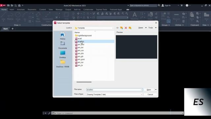Open the Autodesk shopping cart icon

click(x=182, y=5)
